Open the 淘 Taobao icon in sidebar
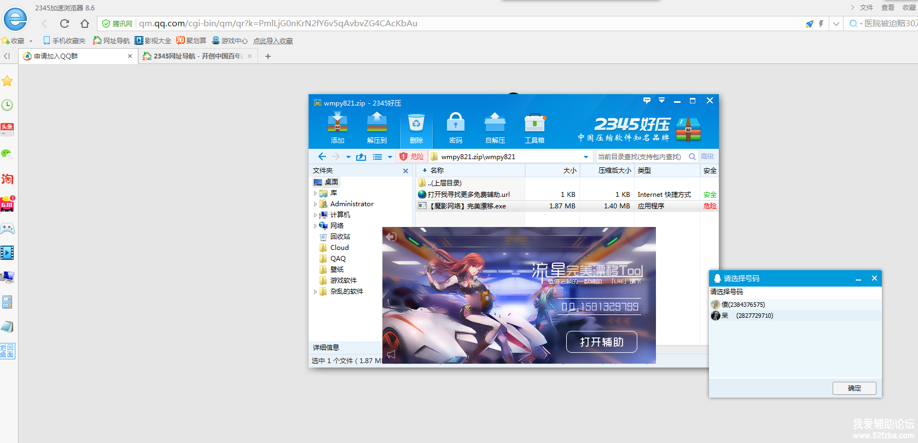Image resolution: width=918 pixels, height=443 pixels. (x=7, y=179)
